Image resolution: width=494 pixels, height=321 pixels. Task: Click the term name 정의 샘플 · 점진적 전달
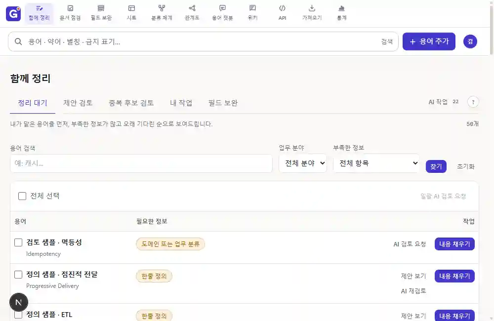click(62, 275)
